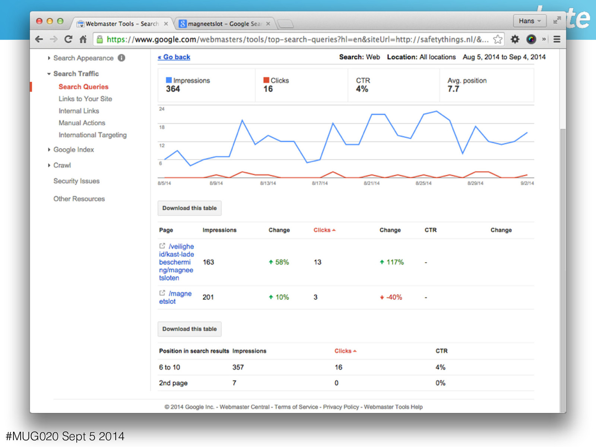The image size is (596, 447).
Task: Download the position in search results table
Action: coord(190,329)
